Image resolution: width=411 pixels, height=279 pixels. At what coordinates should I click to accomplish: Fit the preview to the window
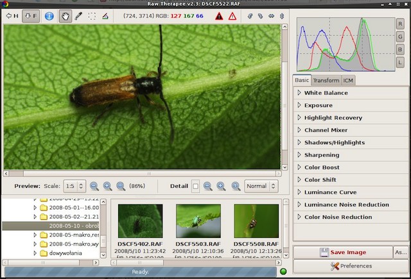[x=121, y=186]
